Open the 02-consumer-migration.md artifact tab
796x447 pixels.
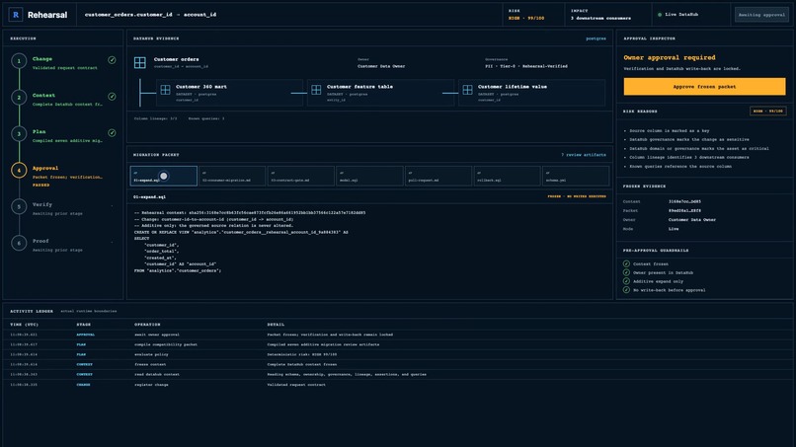coord(232,176)
